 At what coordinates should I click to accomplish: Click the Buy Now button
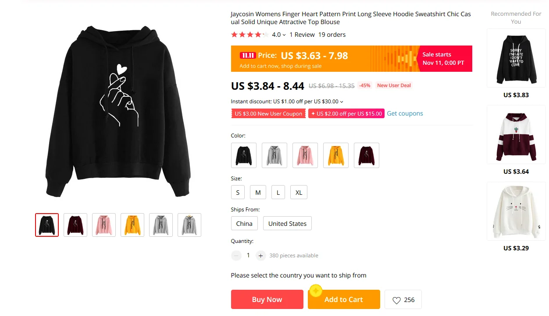[x=267, y=299]
